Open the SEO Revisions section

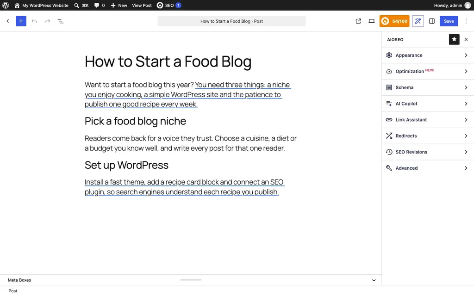pyautogui.click(x=428, y=152)
